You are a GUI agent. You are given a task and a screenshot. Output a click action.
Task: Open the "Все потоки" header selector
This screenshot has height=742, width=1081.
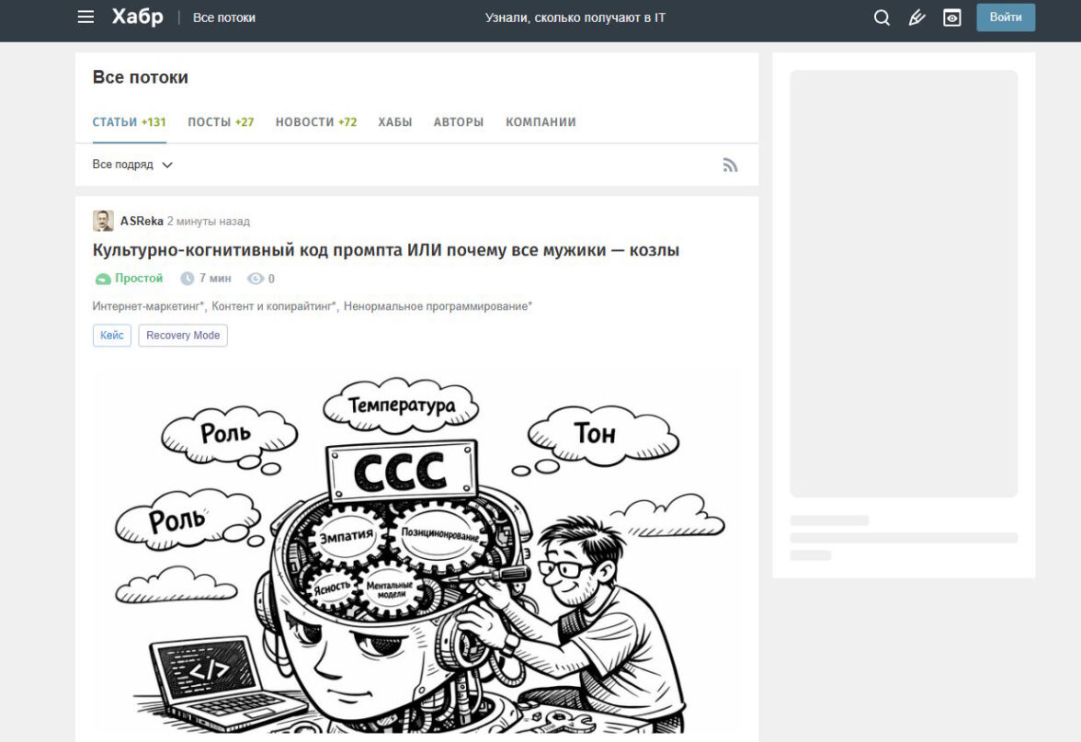click(x=224, y=17)
